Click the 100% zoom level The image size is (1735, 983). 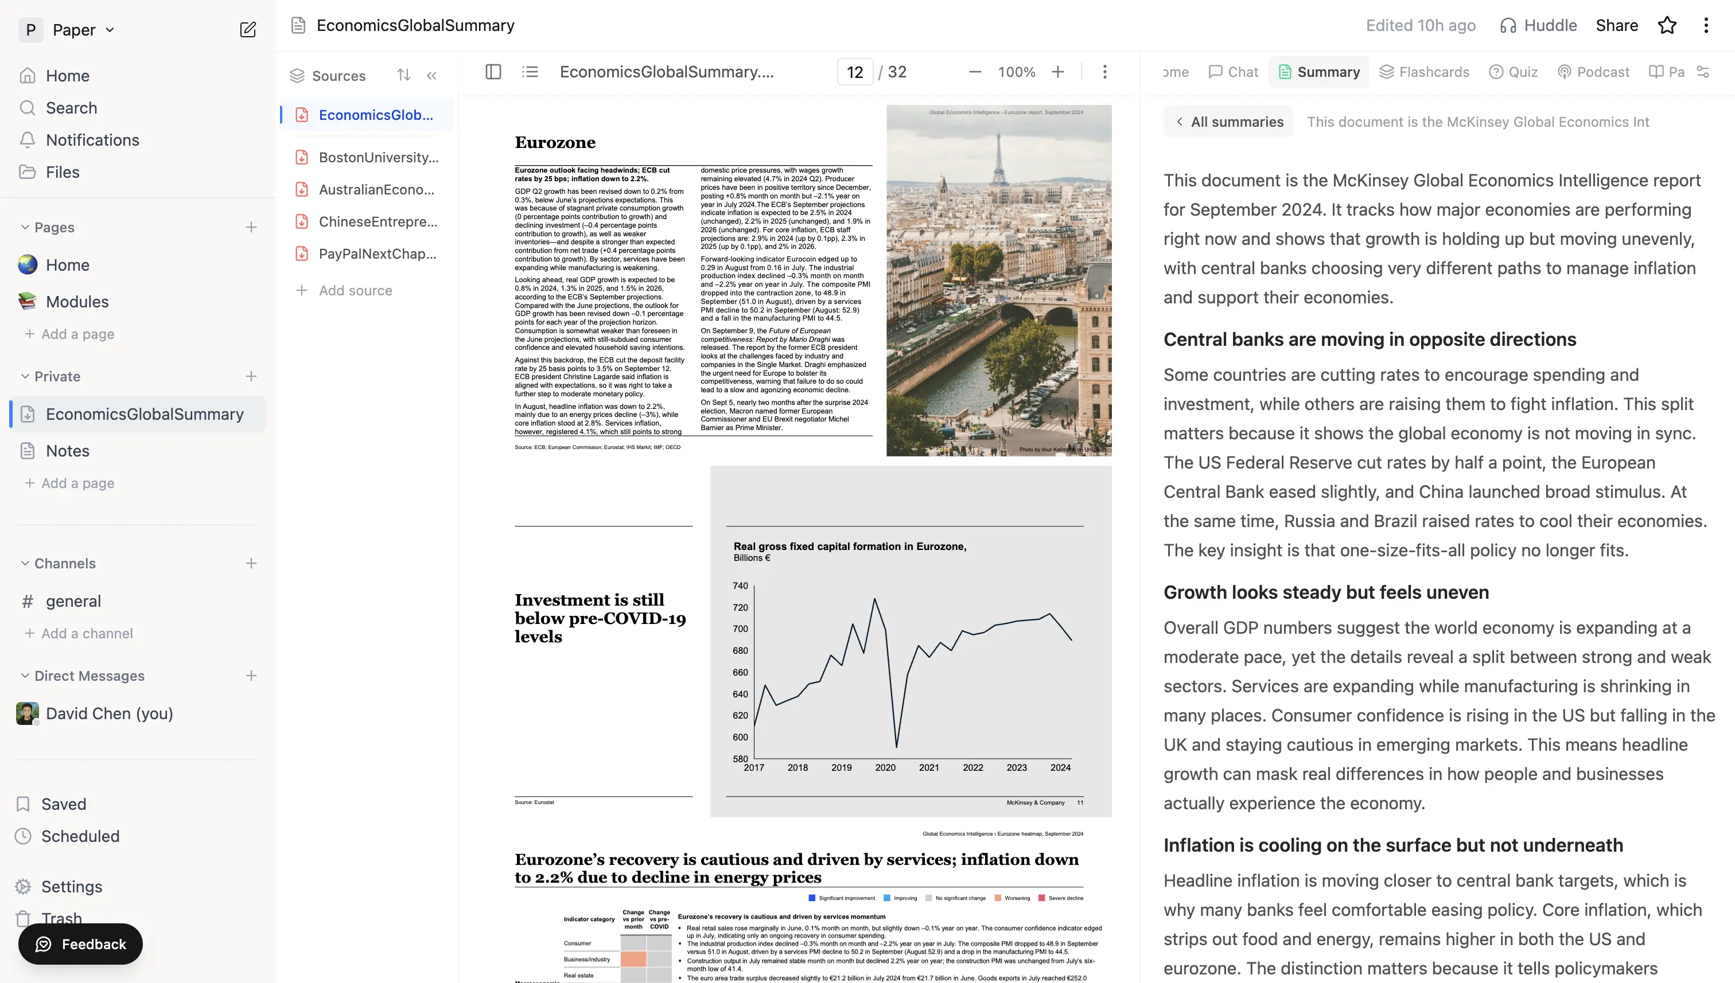pos(1017,72)
